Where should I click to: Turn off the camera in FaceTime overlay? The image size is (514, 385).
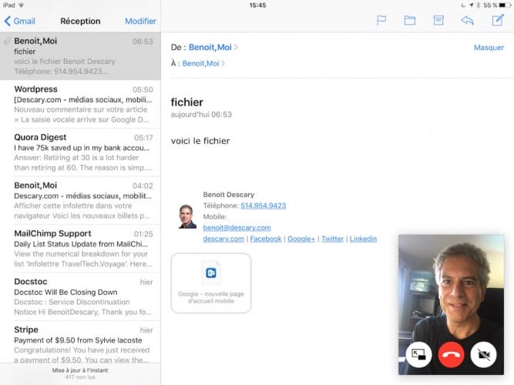click(484, 355)
